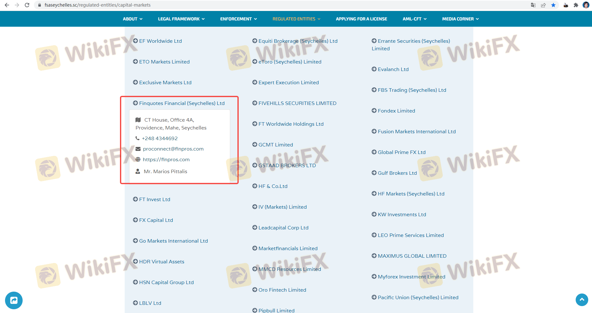Expand the FBS Trading (Seychelles) Ltd entry
The image size is (592, 313).
(412, 90)
